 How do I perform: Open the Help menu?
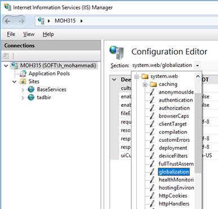[x=48, y=34]
